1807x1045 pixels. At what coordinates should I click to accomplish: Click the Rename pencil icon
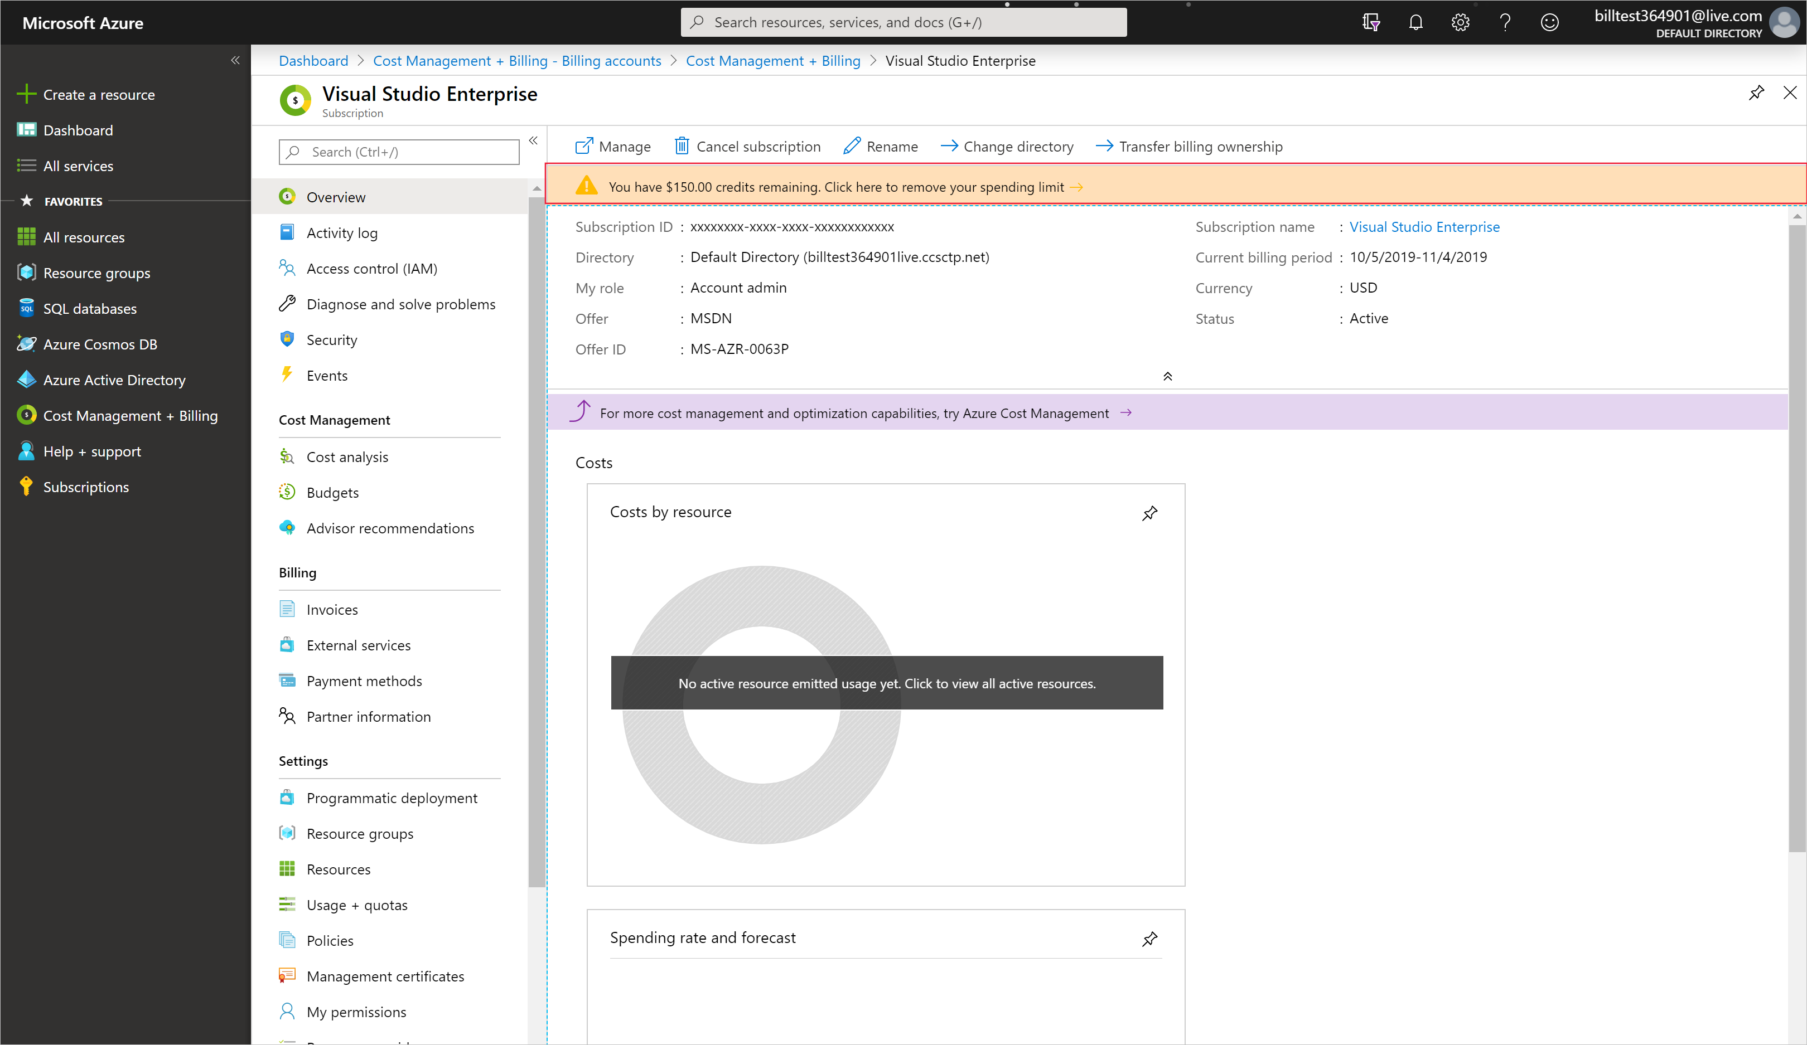[x=852, y=146]
